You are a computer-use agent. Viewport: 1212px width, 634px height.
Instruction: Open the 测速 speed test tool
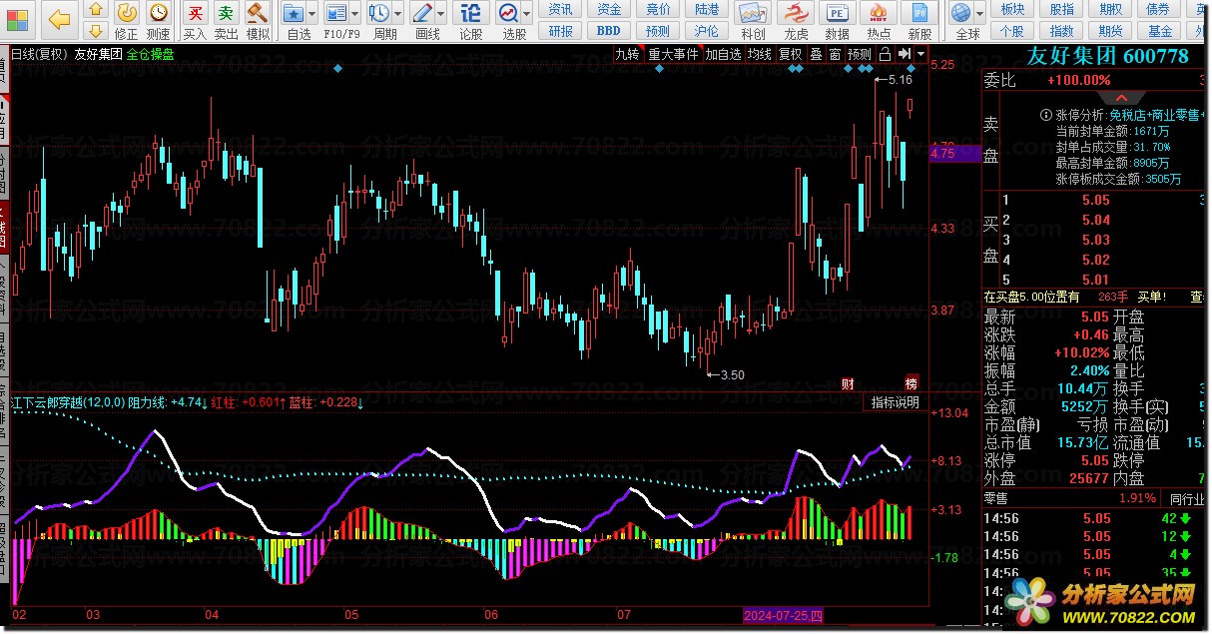(x=158, y=20)
